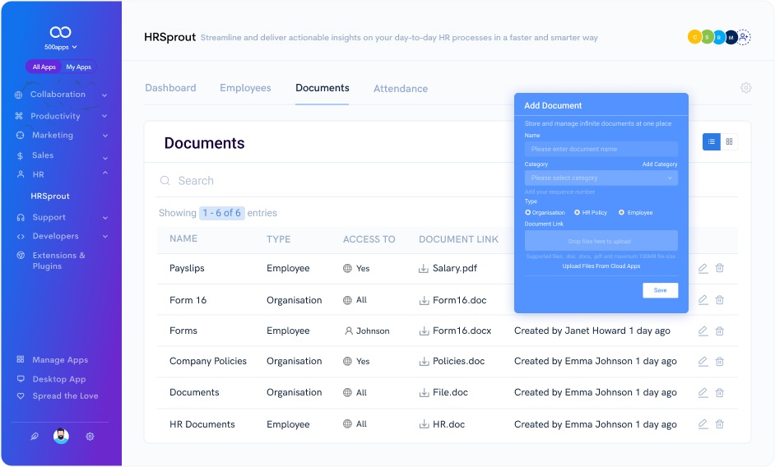The image size is (775, 467).
Task: Expand the Collaboration menu chevron
Action: click(104, 95)
